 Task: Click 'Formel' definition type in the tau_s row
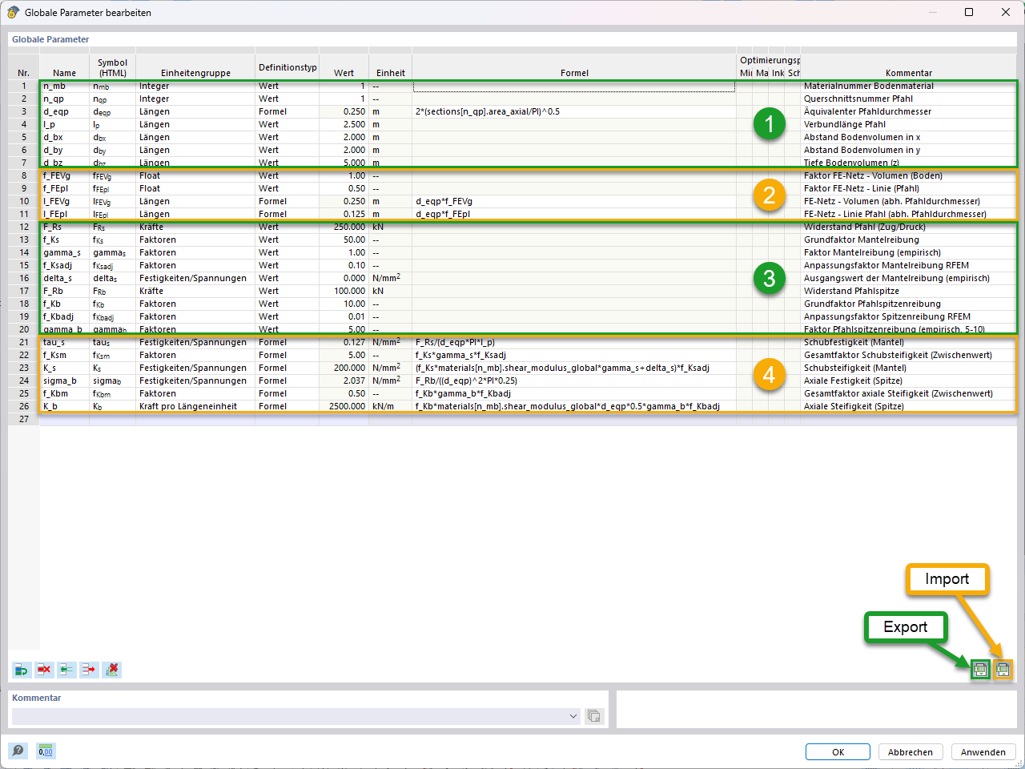pyautogui.click(x=272, y=342)
